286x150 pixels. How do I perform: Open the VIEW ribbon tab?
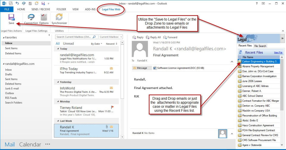[x=75, y=9]
